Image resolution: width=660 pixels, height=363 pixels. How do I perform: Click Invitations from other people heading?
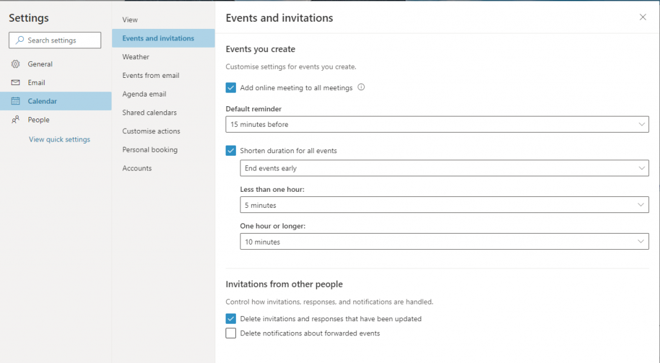coord(284,284)
